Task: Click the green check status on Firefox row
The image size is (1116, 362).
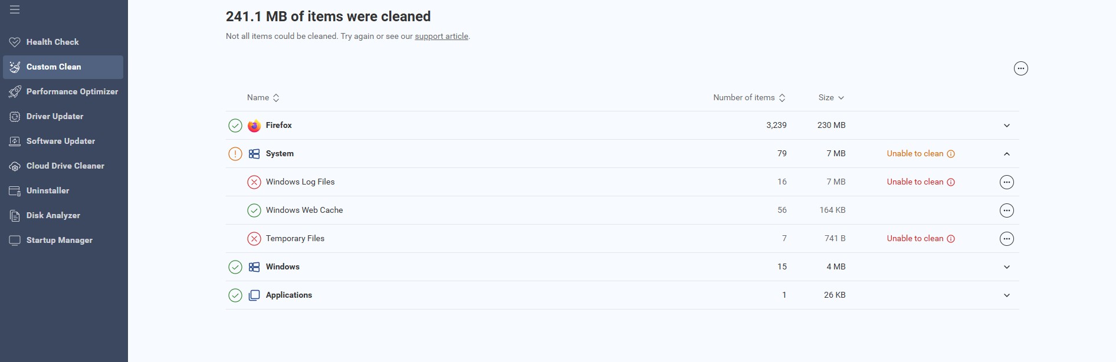Action: 235,126
